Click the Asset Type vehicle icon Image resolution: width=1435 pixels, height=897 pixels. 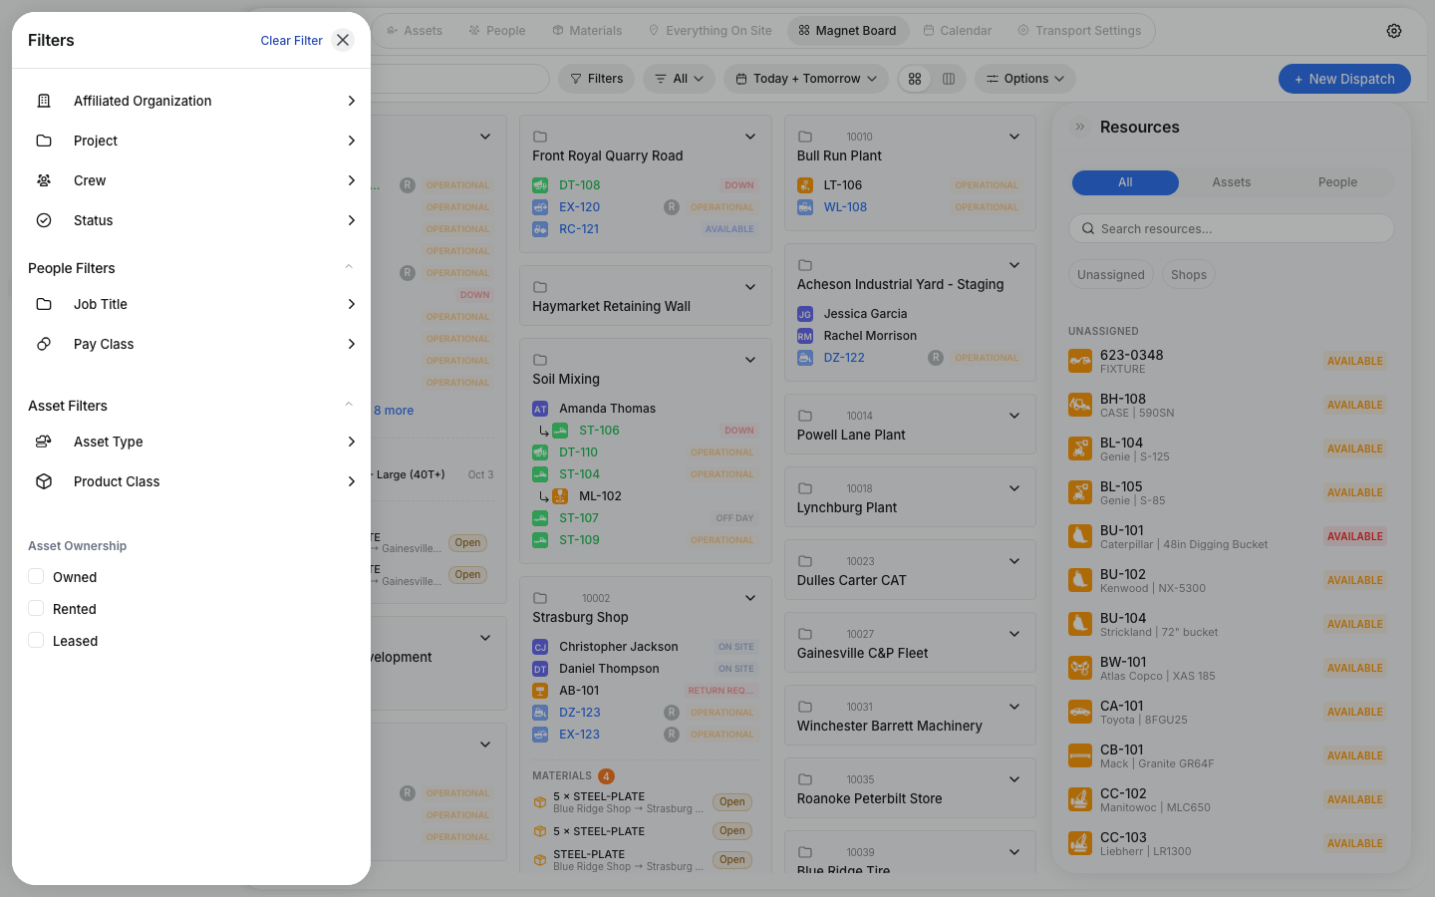click(x=44, y=442)
